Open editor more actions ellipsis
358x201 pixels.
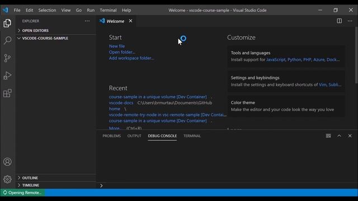click(x=350, y=21)
